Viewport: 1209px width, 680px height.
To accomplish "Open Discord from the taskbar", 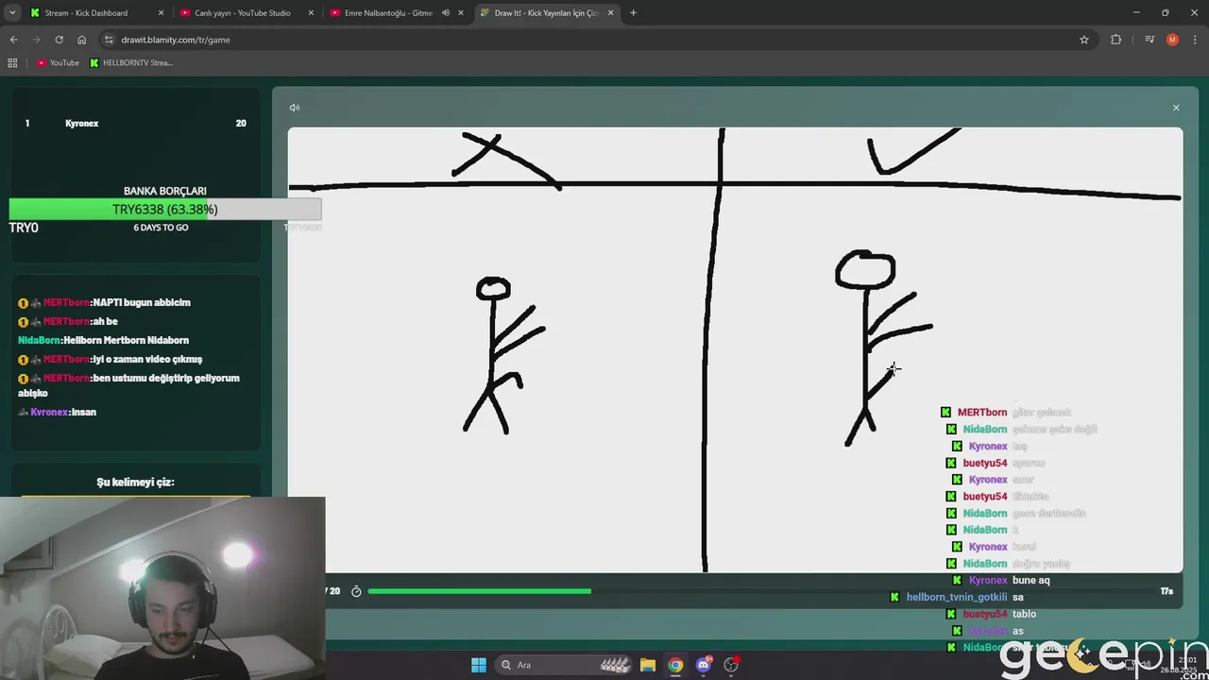I will pos(704,665).
